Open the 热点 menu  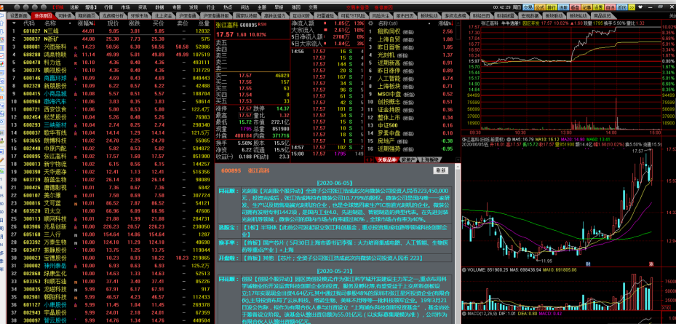228,7
